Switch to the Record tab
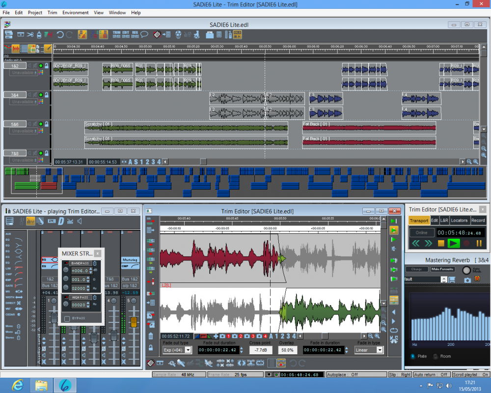The image size is (491, 393). 478,220
